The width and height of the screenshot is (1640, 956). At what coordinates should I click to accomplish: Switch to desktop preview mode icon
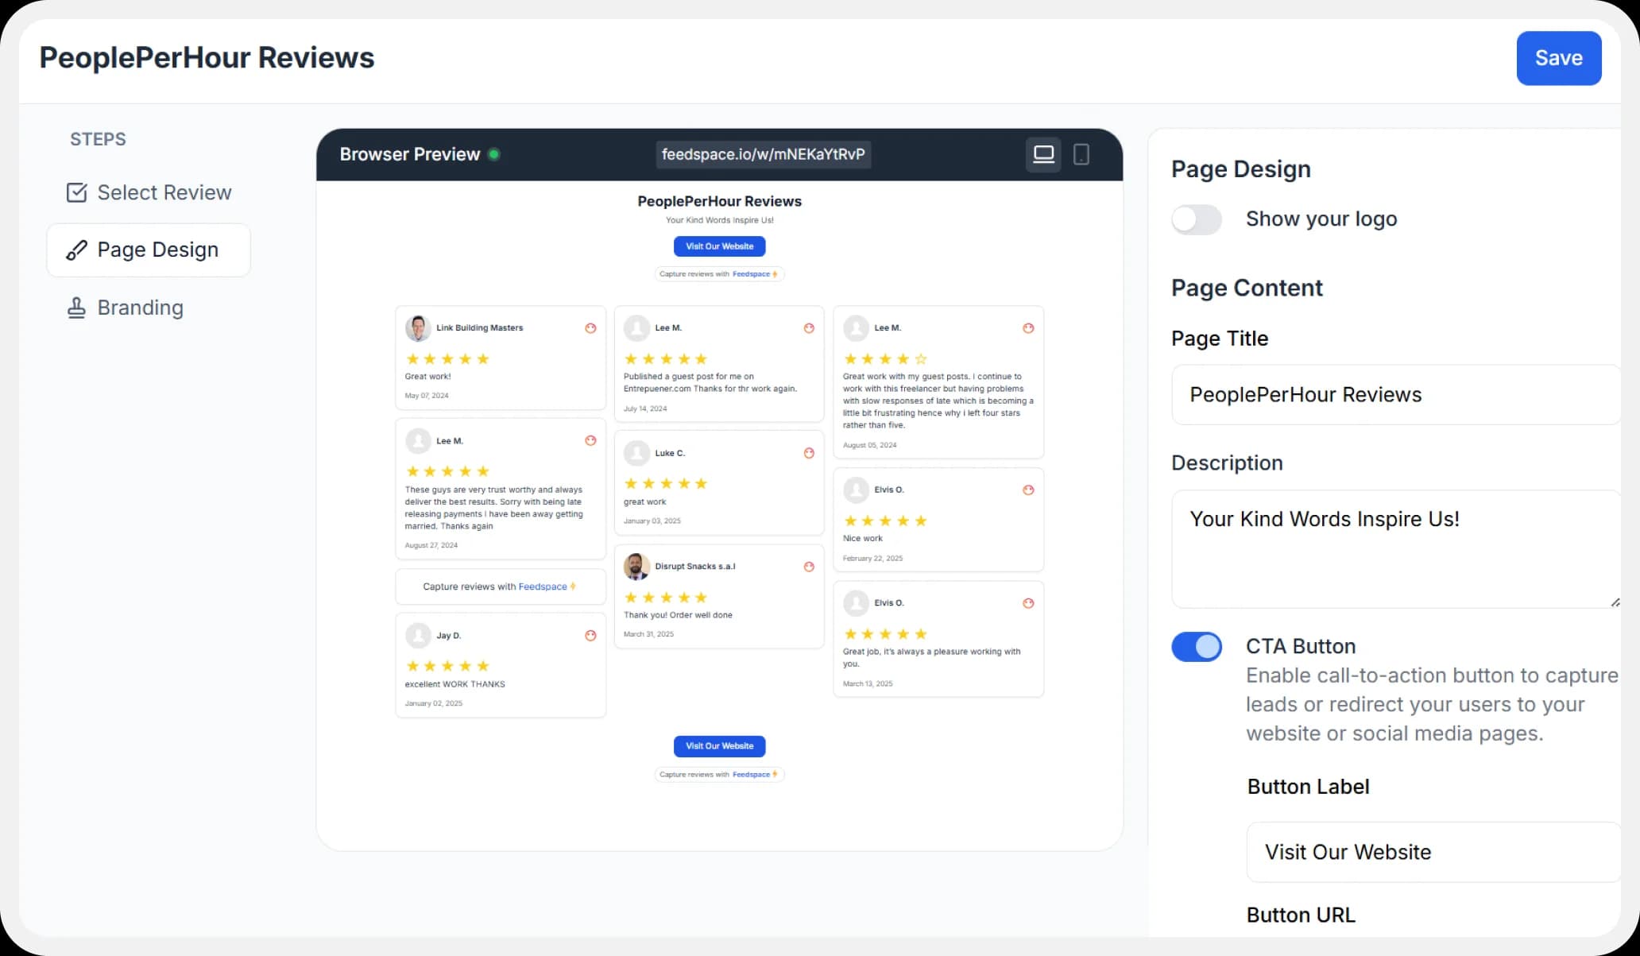tap(1043, 154)
